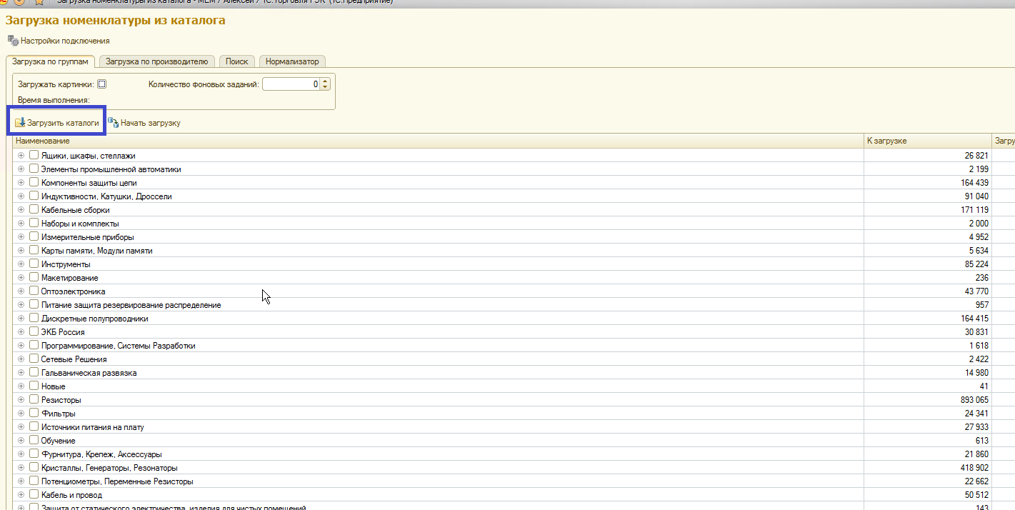Expand the Фильтры tree node
Screen dimensions: 1015x510
pyautogui.click(x=21, y=414)
